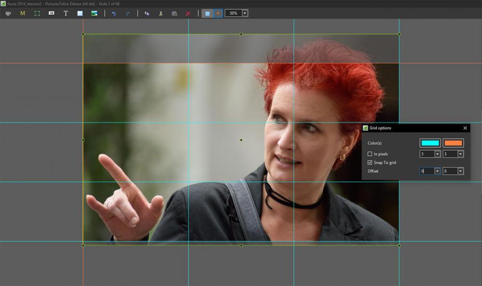Select the green frame tool
Viewport: 482px width, 286px height.
(x=37, y=14)
